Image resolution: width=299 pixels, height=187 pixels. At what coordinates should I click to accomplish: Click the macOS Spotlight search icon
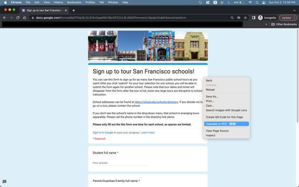pos(257,2)
